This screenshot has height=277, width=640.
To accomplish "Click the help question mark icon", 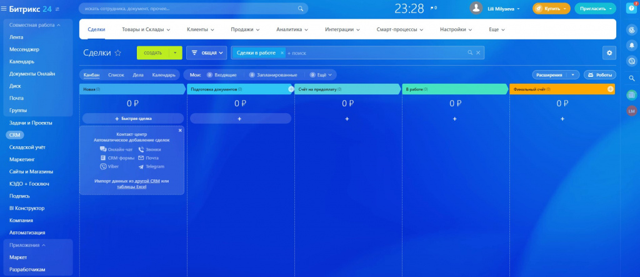I will coord(632,9).
